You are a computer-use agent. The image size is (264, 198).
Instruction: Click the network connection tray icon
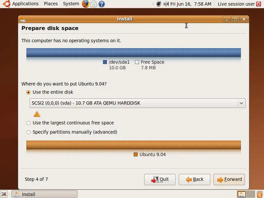[x=159, y=4]
